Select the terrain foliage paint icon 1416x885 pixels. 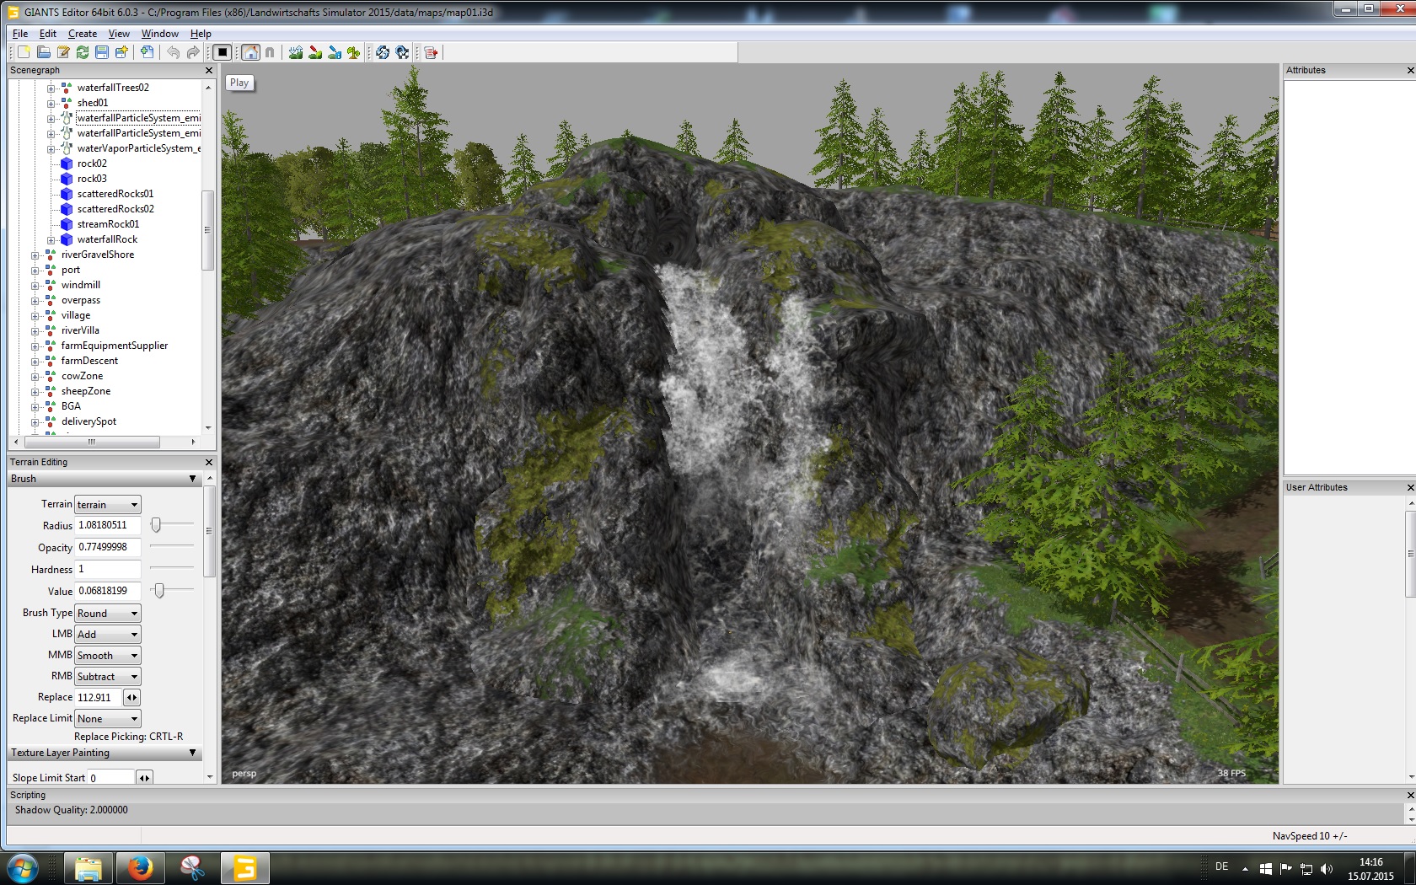pyautogui.click(x=354, y=52)
